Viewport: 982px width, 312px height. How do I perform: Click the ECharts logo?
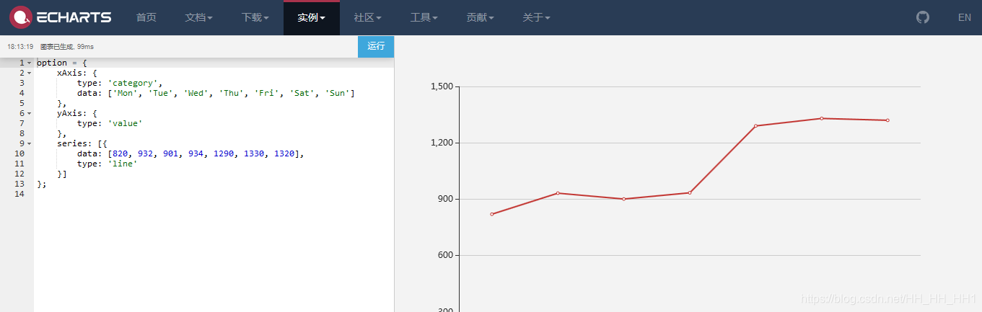[61, 17]
